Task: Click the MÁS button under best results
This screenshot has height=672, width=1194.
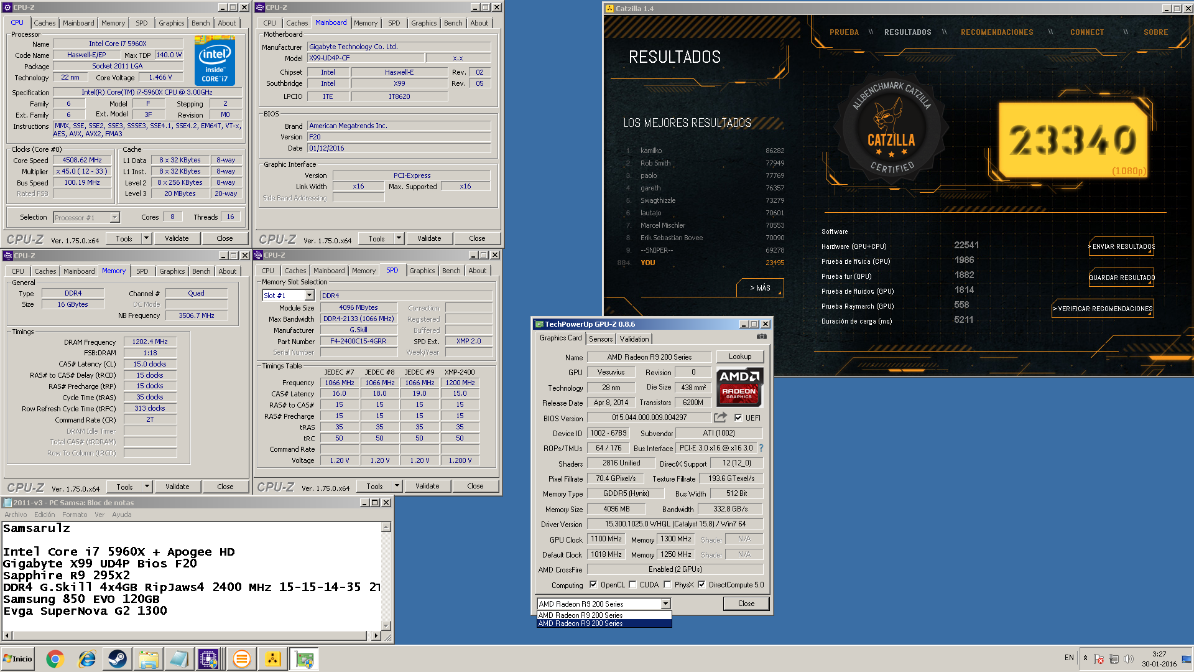Action: point(760,287)
